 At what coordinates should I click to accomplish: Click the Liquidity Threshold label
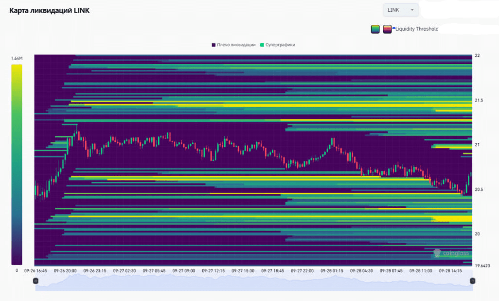point(417,29)
